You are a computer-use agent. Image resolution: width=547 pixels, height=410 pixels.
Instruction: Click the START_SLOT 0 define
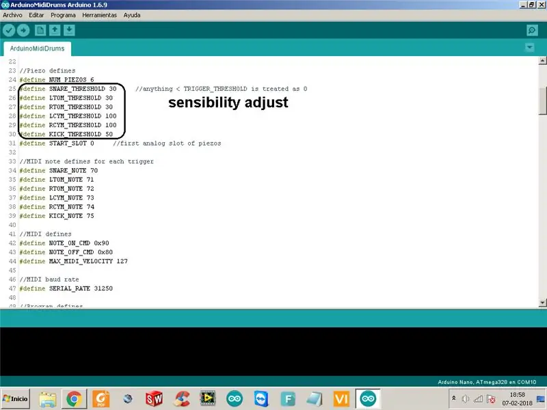click(x=57, y=143)
